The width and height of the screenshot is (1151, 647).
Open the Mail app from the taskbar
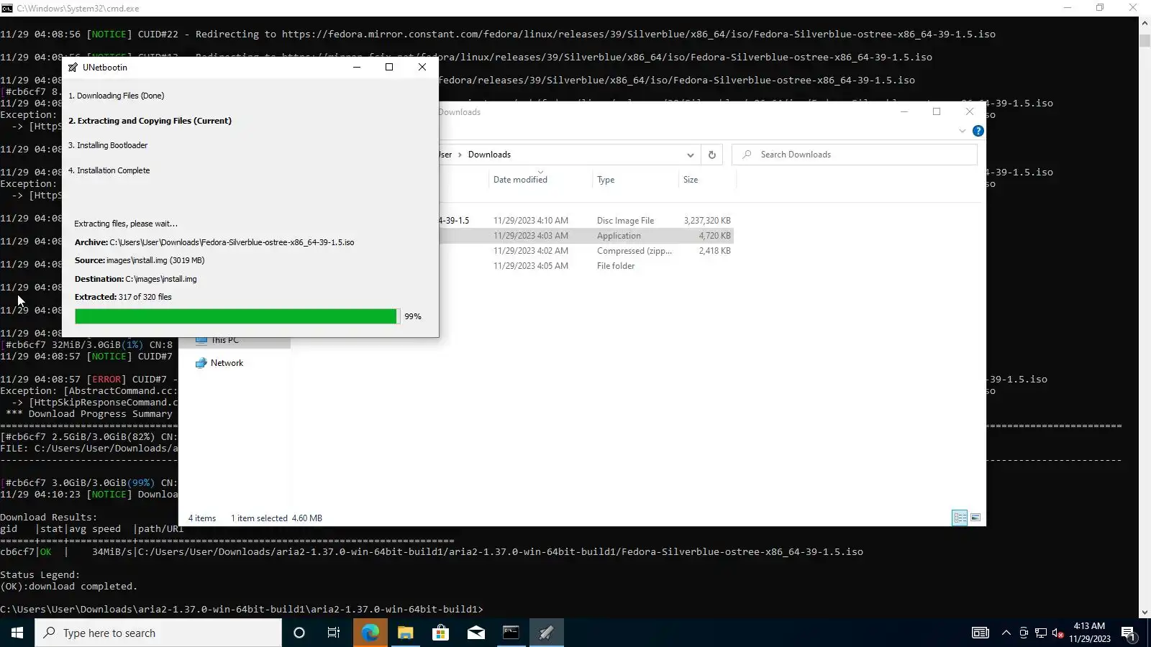(x=476, y=633)
